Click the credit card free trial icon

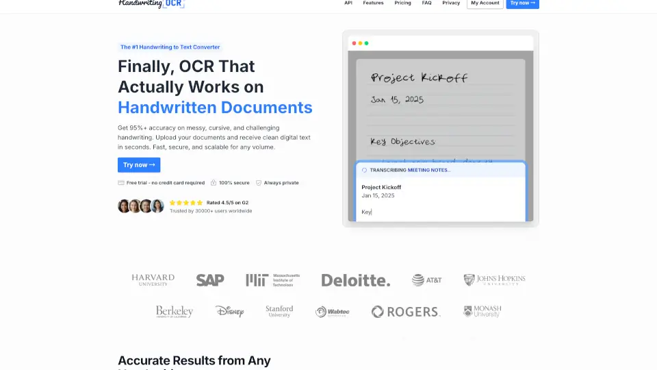121,183
